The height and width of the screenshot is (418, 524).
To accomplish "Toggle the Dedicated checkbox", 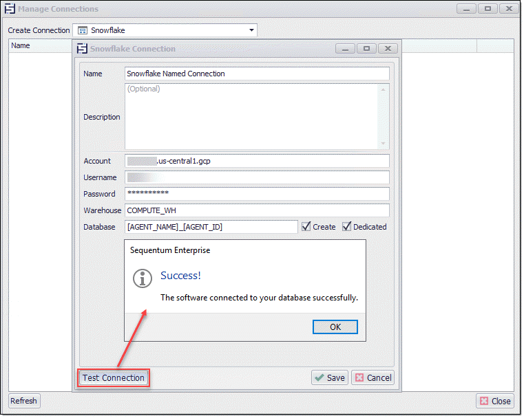I will click(347, 227).
